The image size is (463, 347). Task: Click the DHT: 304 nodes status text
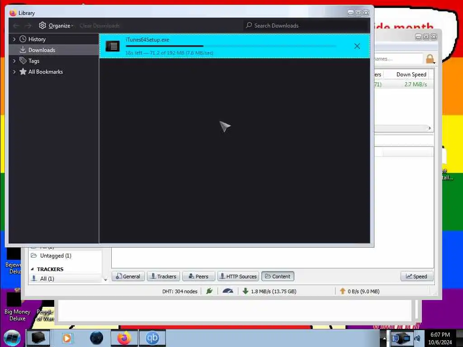180,291
